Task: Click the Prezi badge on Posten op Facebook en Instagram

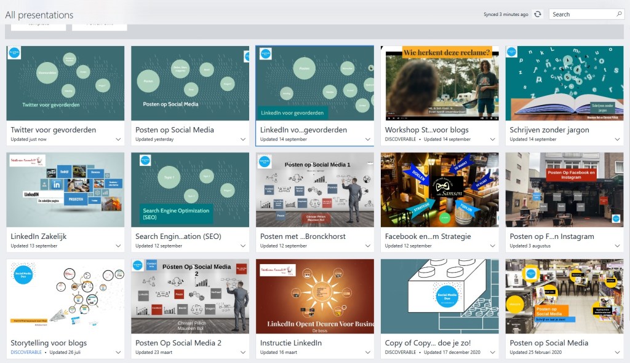Action: 615,217
